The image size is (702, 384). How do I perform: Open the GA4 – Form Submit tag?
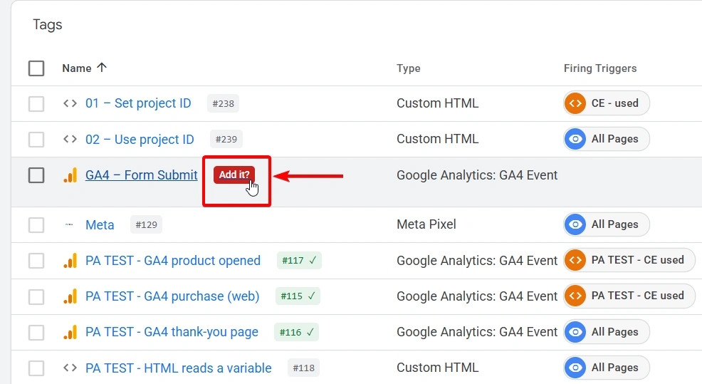coord(142,175)
